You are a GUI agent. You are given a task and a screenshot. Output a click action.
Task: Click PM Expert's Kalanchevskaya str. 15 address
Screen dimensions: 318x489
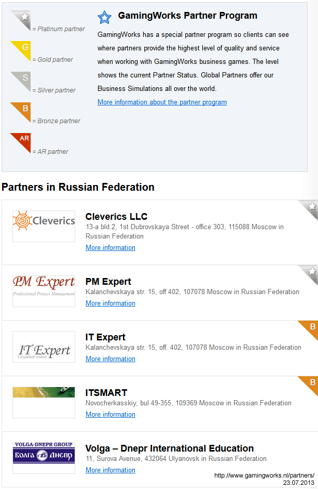pyautogui.click(x=192, y=292)
